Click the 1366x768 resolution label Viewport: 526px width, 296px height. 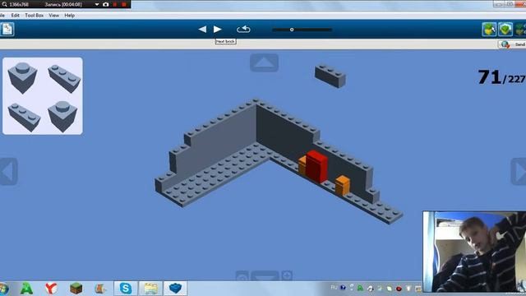click(19, 4)
